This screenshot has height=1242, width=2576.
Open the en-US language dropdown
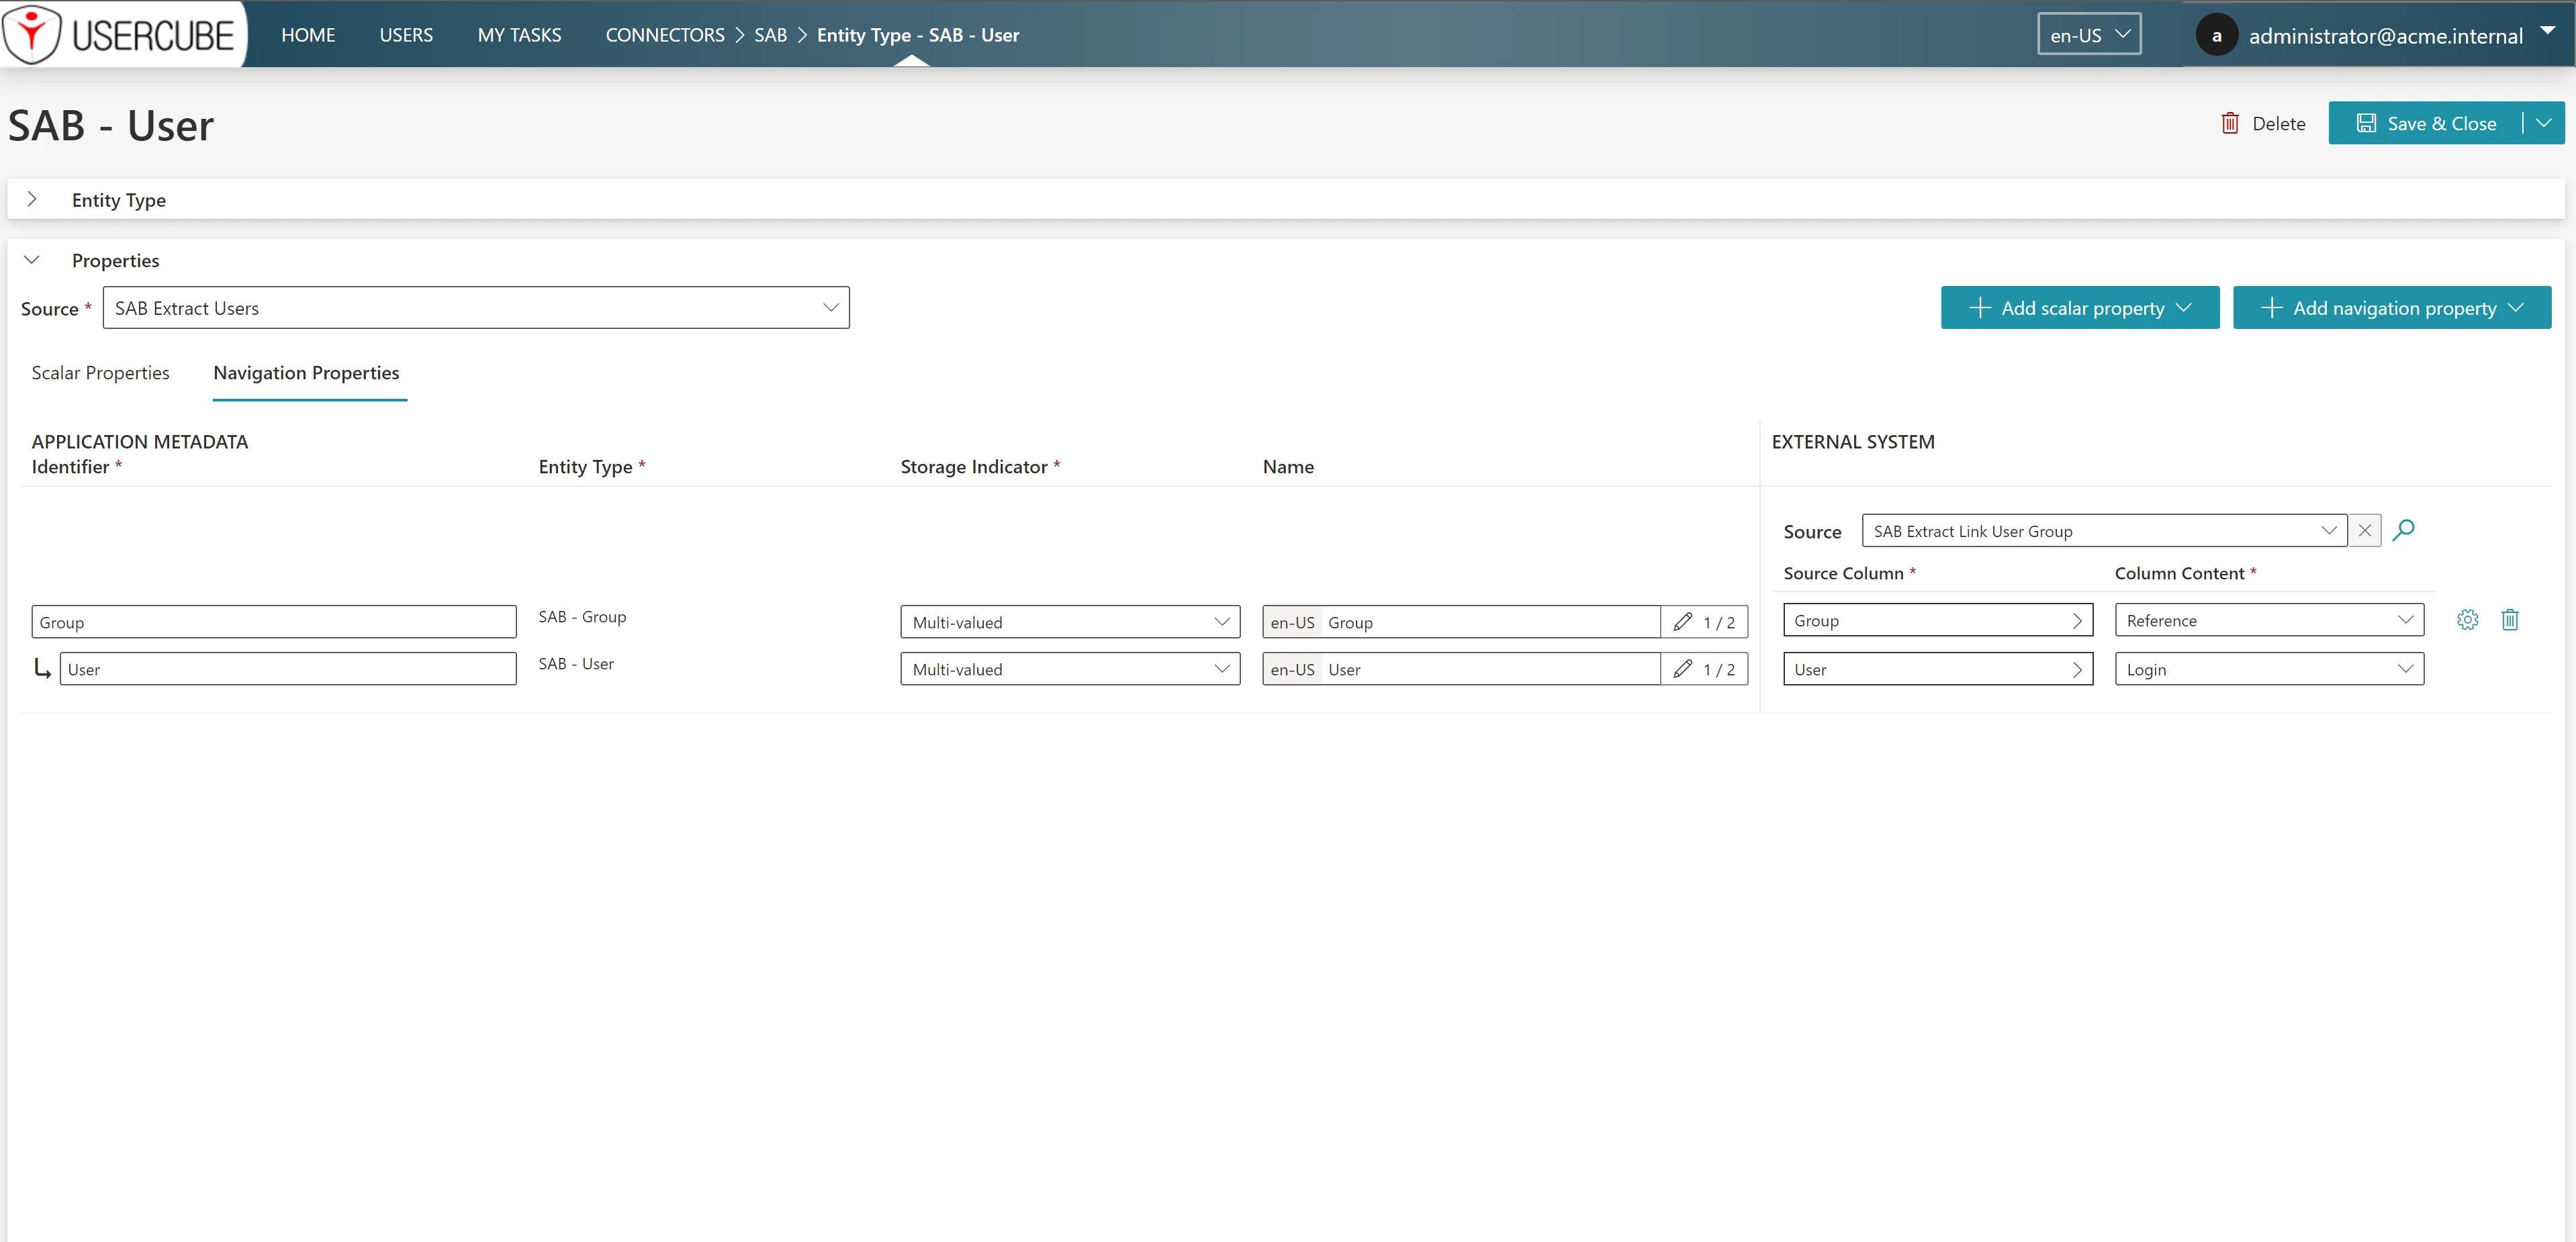[2090, 35]
